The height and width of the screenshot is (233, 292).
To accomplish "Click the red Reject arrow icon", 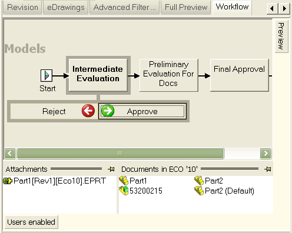I will tap(88, 111).
